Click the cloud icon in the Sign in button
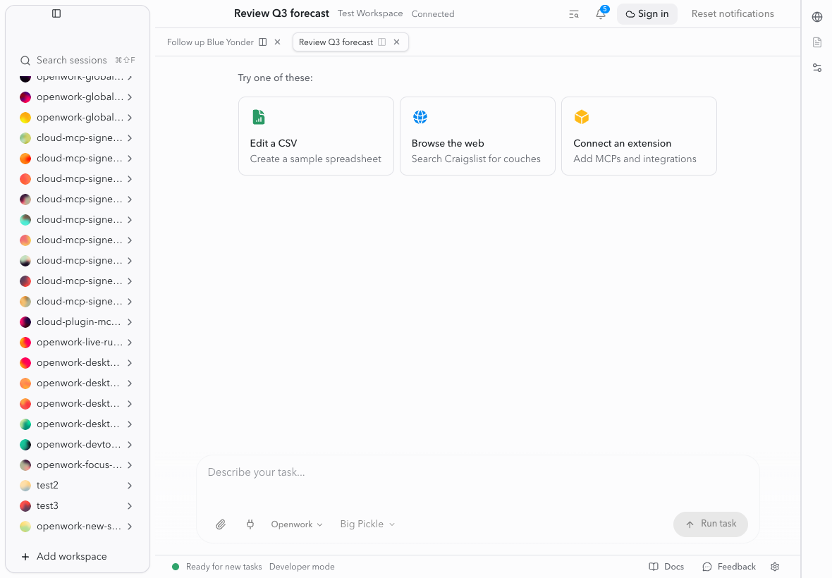The image size is (832, 578). (x=630, y=14)
